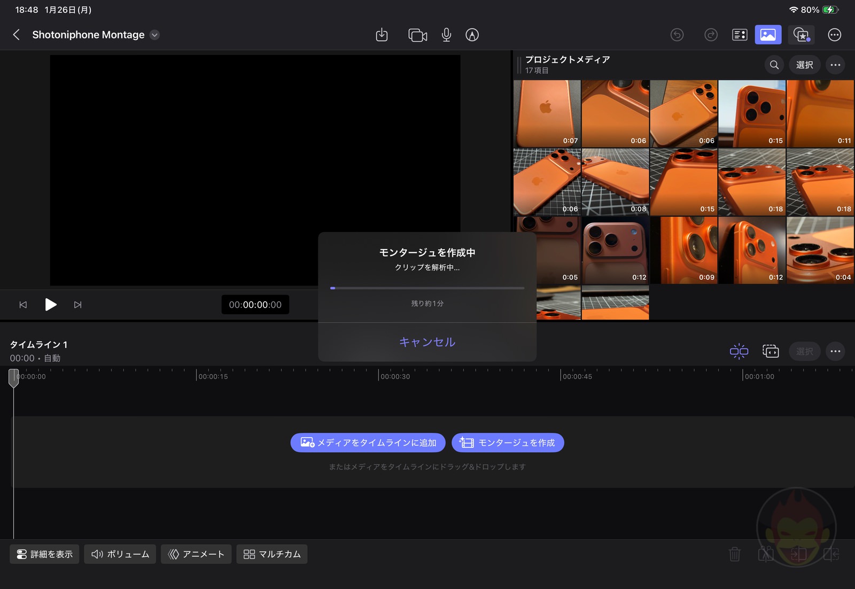Screen dimensions: 855x589
Task: Cancel the montage creation
Action: 426,342
